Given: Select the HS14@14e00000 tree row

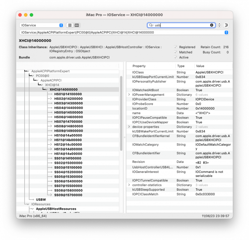Looking at the screenshot, I should (x=68, y=154).
